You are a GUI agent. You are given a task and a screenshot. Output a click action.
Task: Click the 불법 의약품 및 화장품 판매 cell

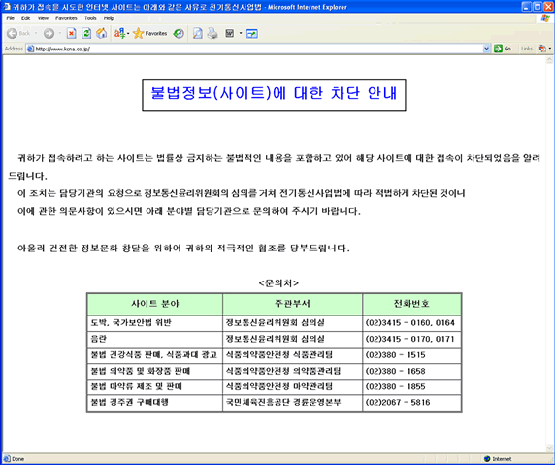click(155, 371)
